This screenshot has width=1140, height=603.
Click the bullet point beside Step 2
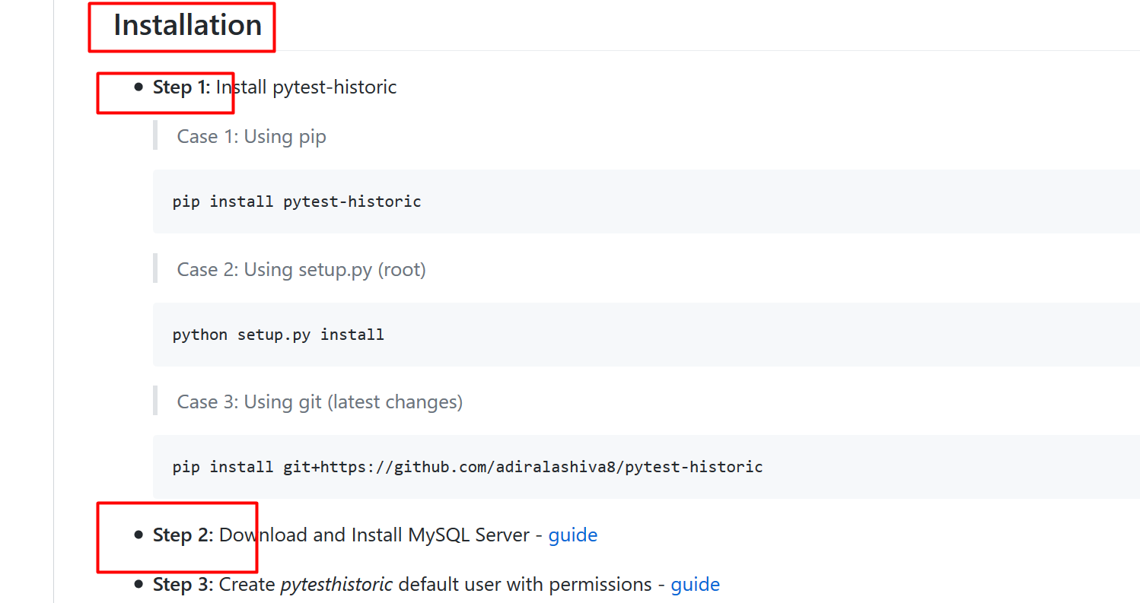[x=137, y=535]
